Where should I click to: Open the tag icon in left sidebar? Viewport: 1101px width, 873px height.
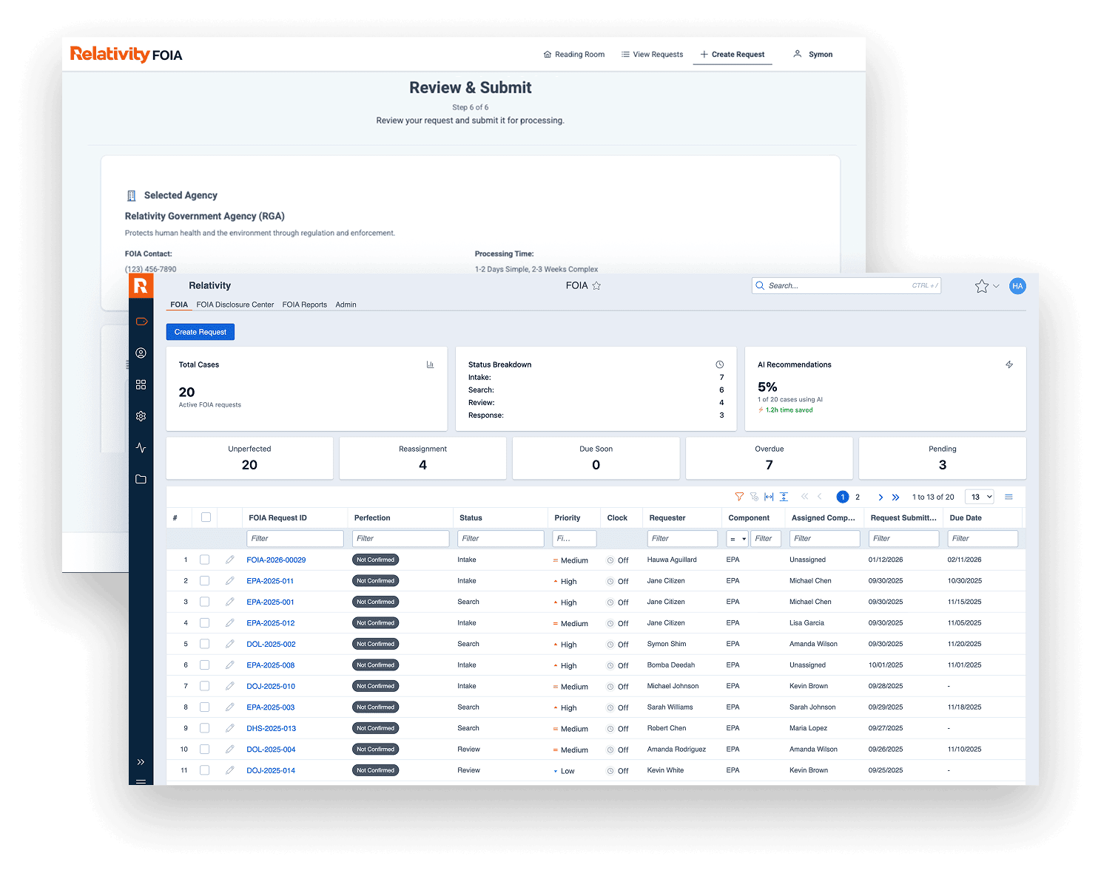pos(141,322)
